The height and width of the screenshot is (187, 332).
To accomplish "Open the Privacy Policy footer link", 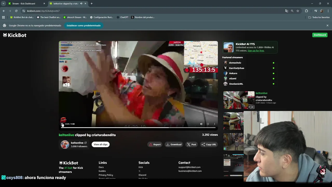I will pyautogui.click(x=106, y=175).
